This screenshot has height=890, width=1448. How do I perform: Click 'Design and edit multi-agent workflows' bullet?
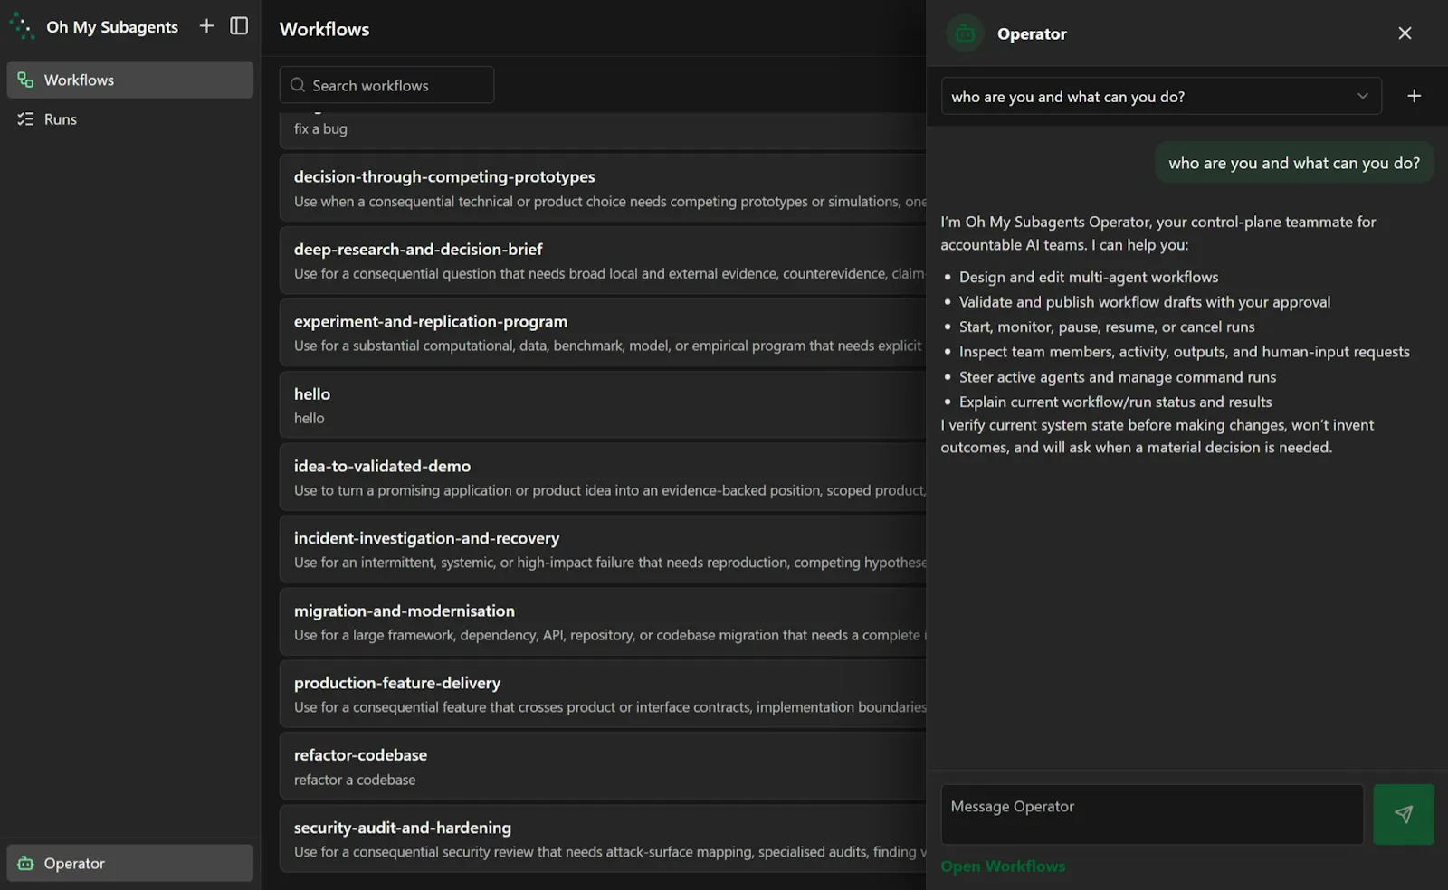pos(1089,277)
